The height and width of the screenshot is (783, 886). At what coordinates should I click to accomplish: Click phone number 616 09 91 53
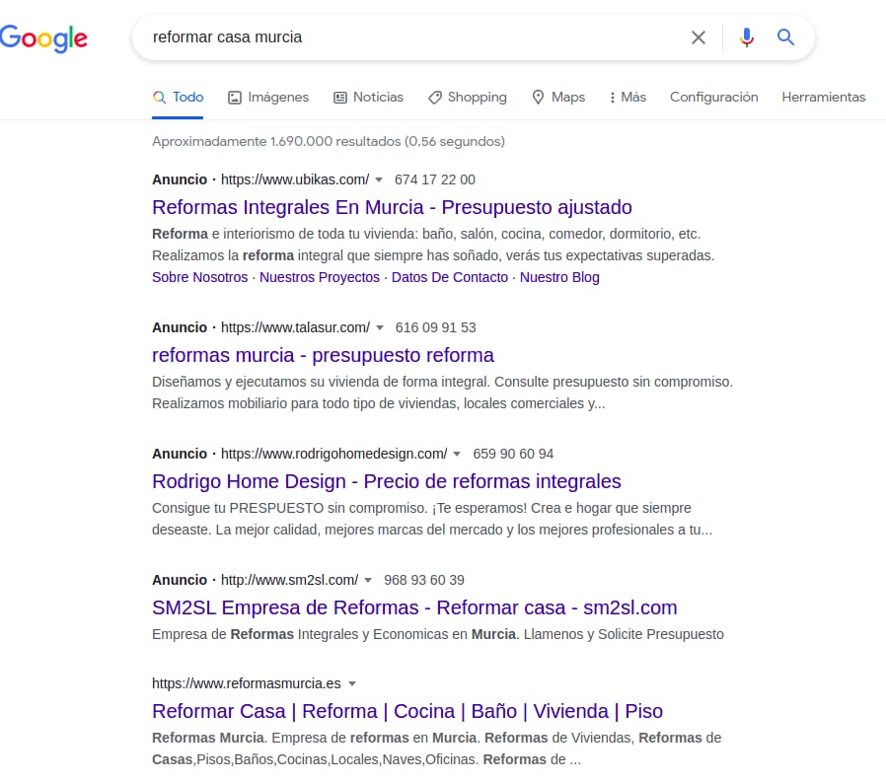pos(435,327)
